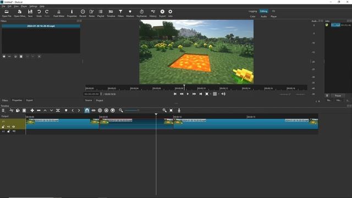Image resolution: width=352 pixels, height=198 pixels.
Task: Open the Properties tab below filters
Action: pyautogui.click(x=17, y=100)
